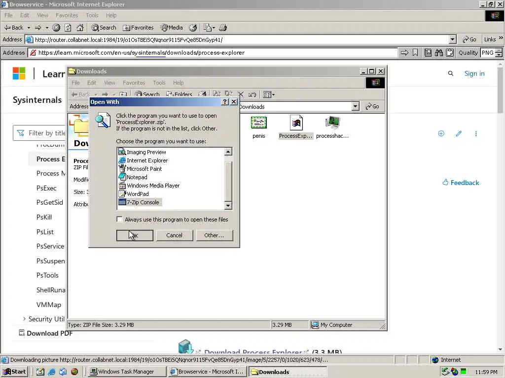Click the Back arrow in the outer browser toolbar
This screenshot has width=505, height=378.
click(13, 28)
